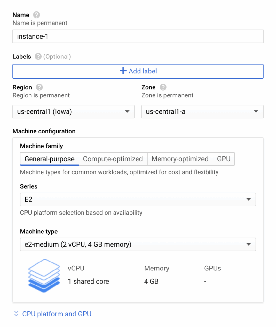This screenshot has width=276, height=327.
Task: Click inside the instance-1 name field
Action: pos(138,36)
